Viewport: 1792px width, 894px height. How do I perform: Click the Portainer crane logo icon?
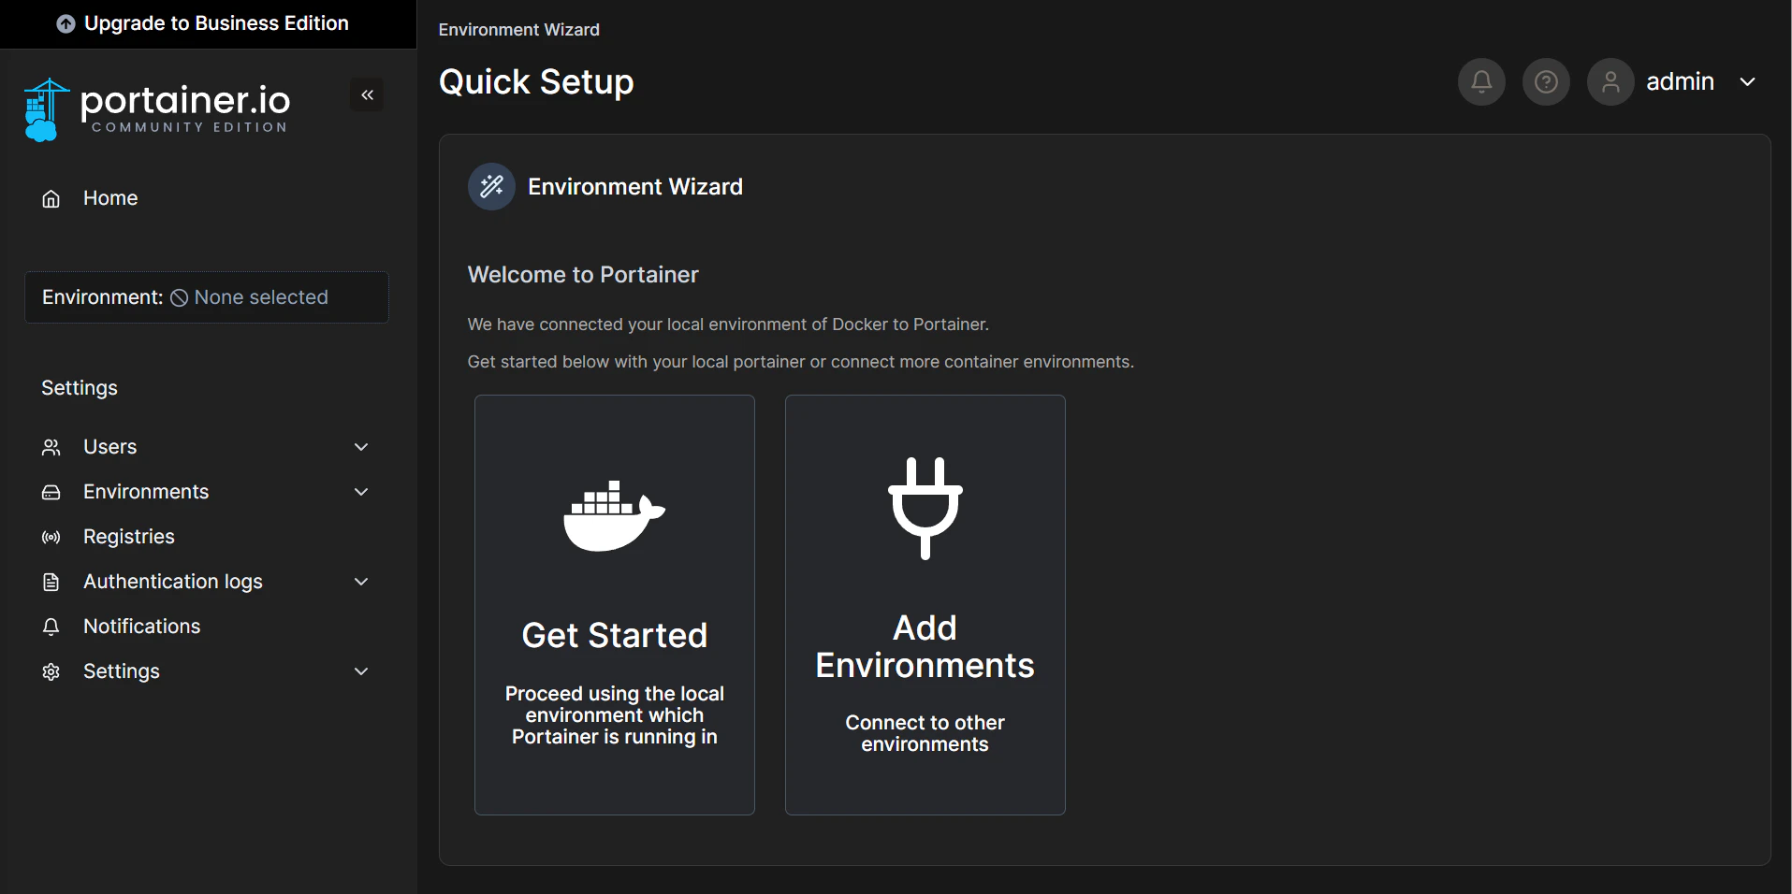(x=45, y=109)
